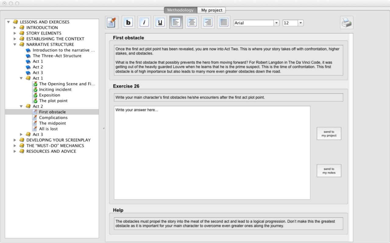This screenshot has width=390, height=243.
Task: Click blue book icon of Act 1 lesson
Action: (x=28, y=61)
